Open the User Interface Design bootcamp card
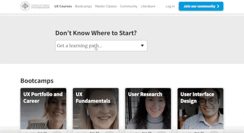The width and height of the screenshot is (244, 133). pos(200,110)
